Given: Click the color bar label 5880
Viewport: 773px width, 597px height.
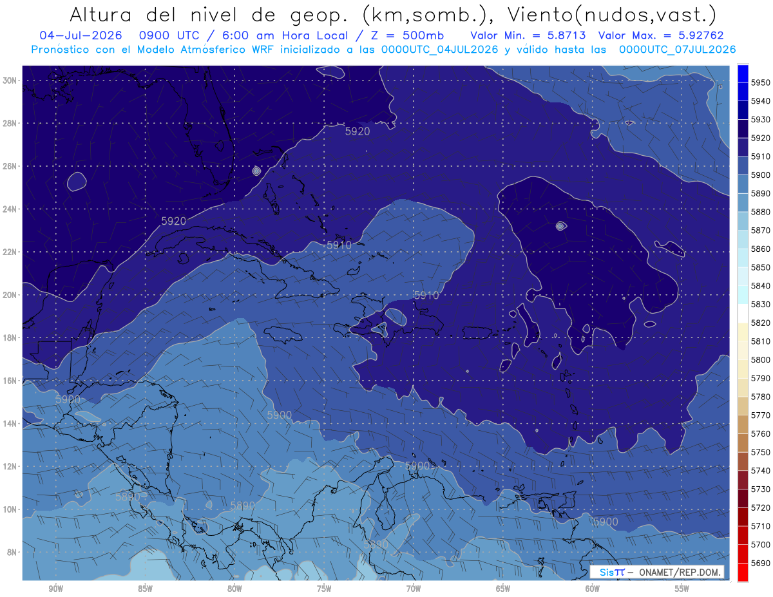Looking at the screenshot, I should (761, 212).
